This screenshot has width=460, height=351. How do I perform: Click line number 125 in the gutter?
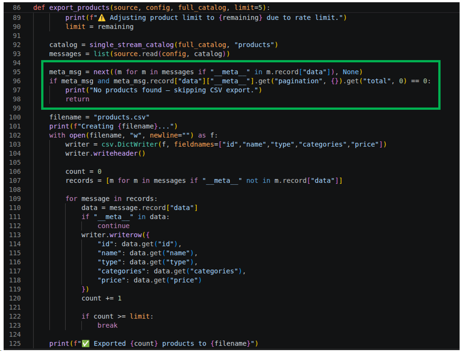click(15, 344)
